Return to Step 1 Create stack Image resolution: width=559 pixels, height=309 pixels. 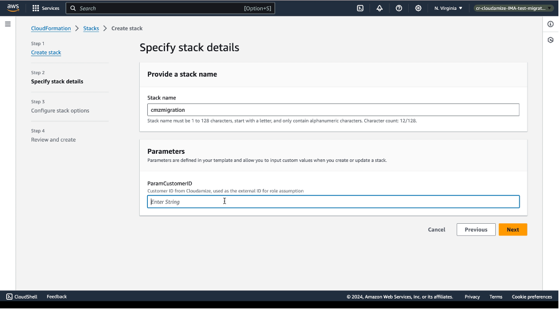click(x=46, y=53)
